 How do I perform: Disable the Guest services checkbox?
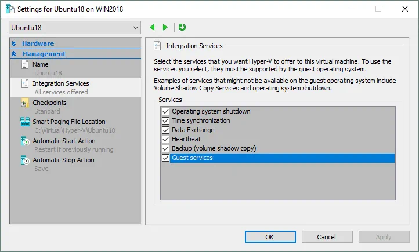165,158
